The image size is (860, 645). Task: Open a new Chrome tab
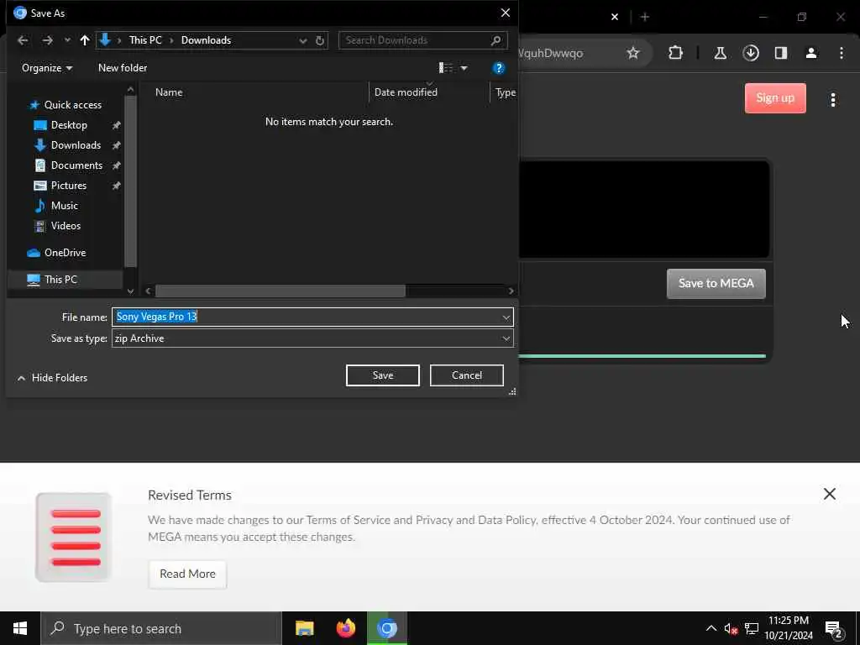pyautogui.click(x=645, y=17)
